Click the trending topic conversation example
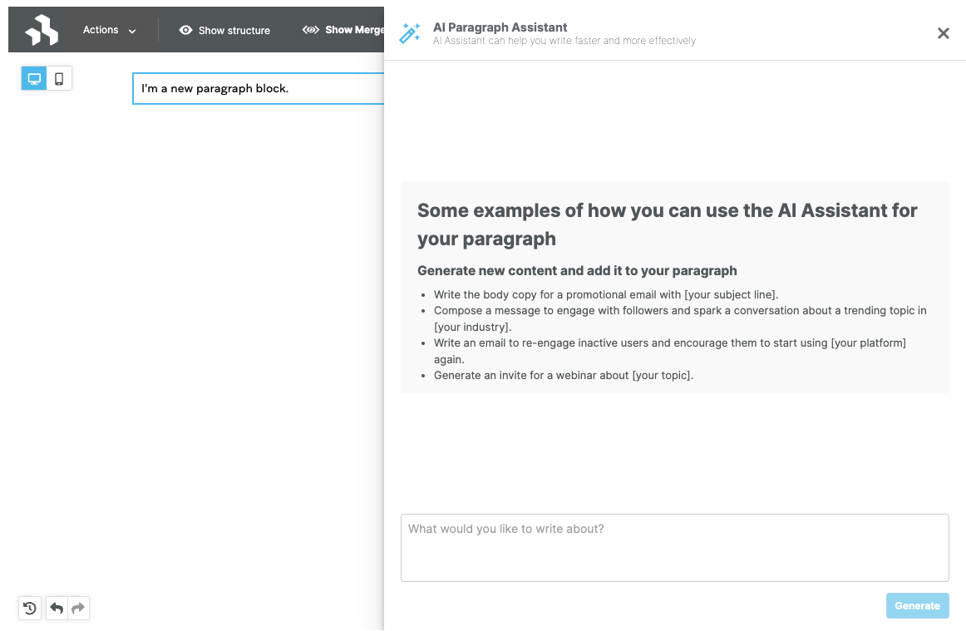 point(679,310)
